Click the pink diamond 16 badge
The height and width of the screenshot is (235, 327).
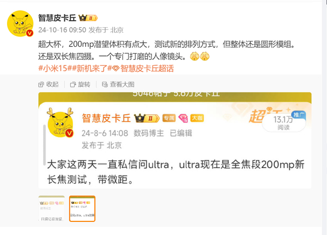click(x=183, y=118)
